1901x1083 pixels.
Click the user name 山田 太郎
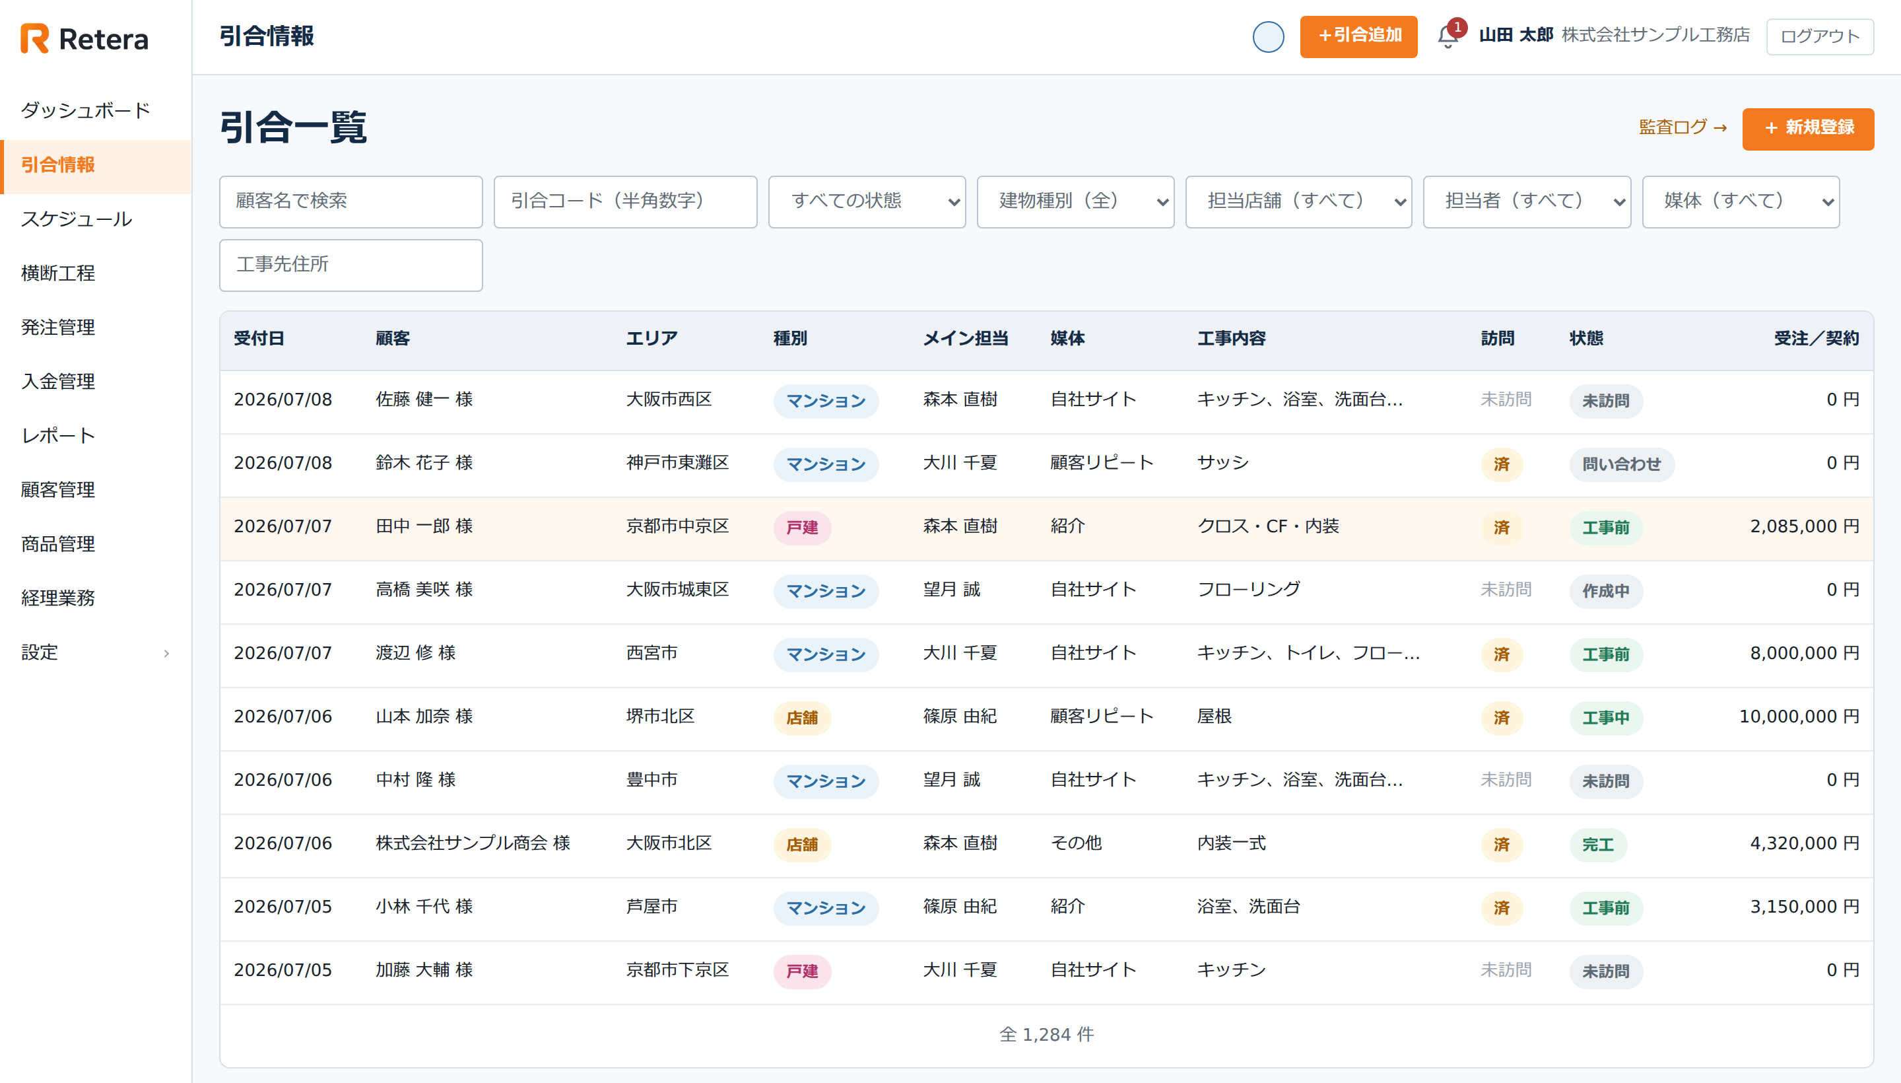pyautogui.click(x=1515, y=36)
